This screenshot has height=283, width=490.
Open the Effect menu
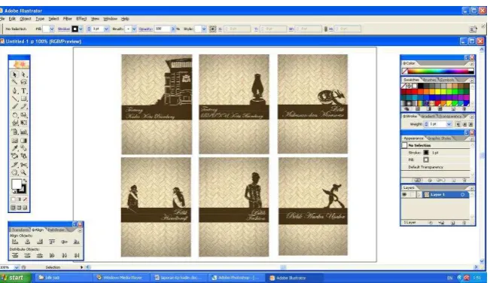pyautogui.click(x=81, y=19)
